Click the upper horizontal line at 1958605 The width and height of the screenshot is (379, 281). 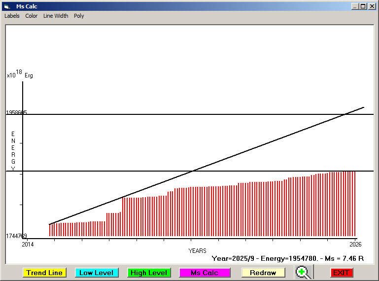coord(197,114)
